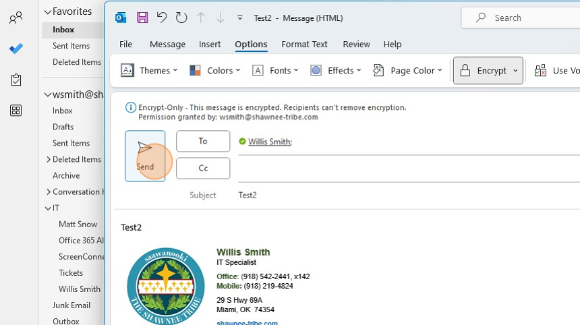The image size is (580, 325).
Task: Click the Use Voting Buttons icon
Action: coord(540,70)
